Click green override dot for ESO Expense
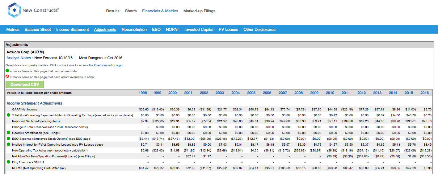 pyautogui.click(x=8, y=139)
